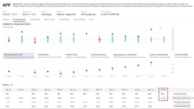The height and width of the screenshot is (109, 194).
Task: Open the Learn tab
Action: click(92, 19)
